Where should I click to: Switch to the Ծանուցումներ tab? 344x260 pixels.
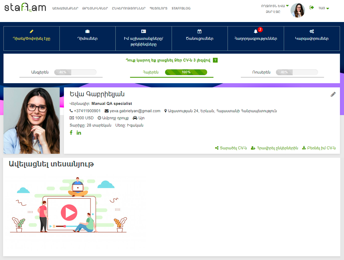coord(200,39)
